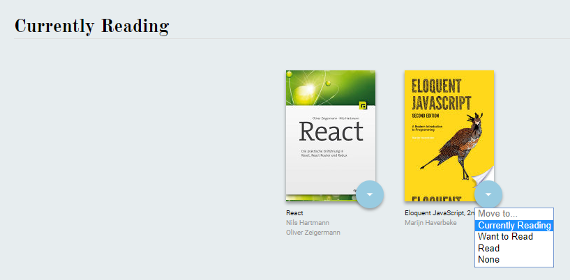Image resolution: width=570 pixels, height=280 pixels.
Task: Pick None in the move-to list
Action: click(x=514, y=259)
